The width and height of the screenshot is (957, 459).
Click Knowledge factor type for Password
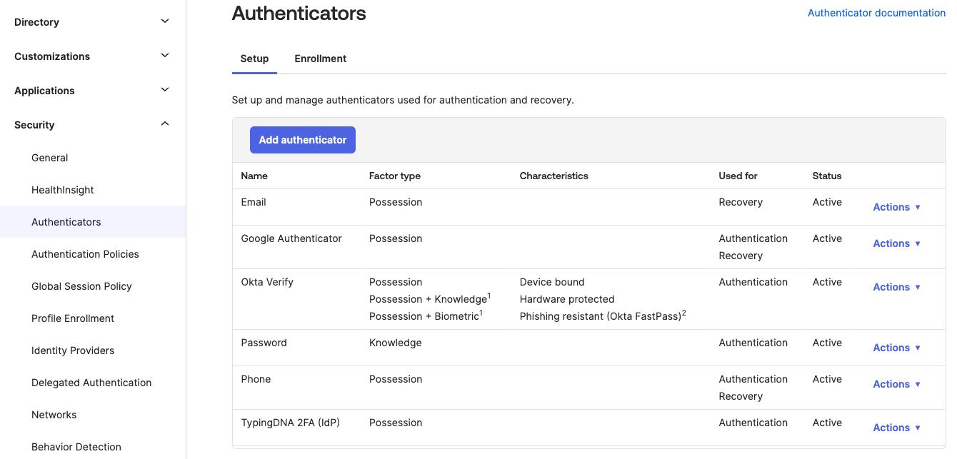tap(396, 343)
